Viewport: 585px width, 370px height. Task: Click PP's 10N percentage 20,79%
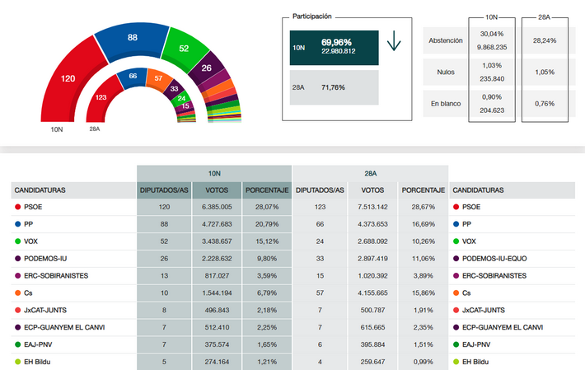[x=267, y=224]
